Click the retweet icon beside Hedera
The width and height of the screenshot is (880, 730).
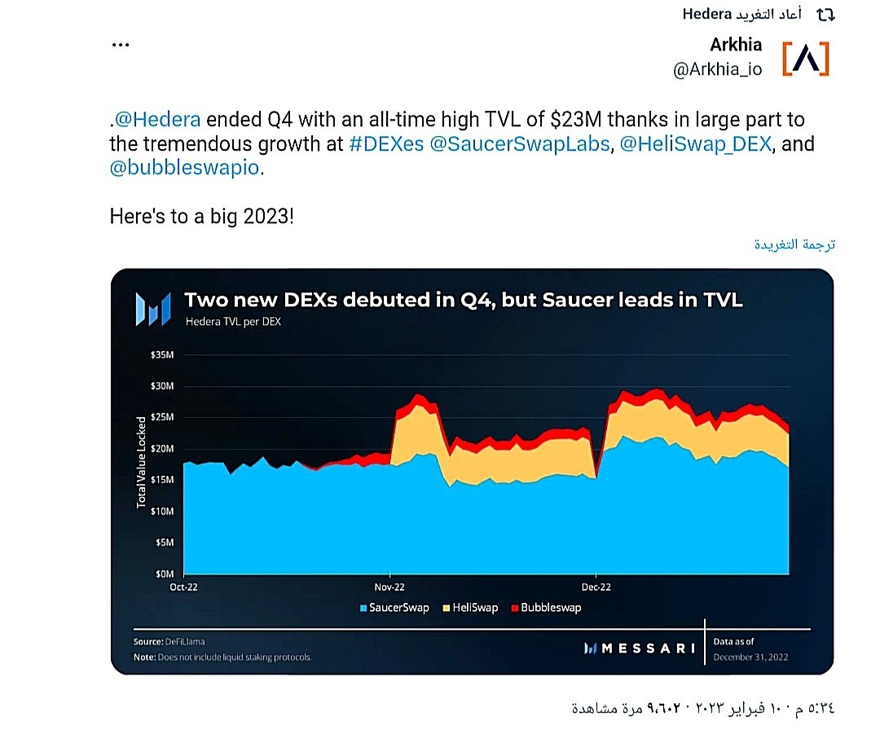(825, 15)
